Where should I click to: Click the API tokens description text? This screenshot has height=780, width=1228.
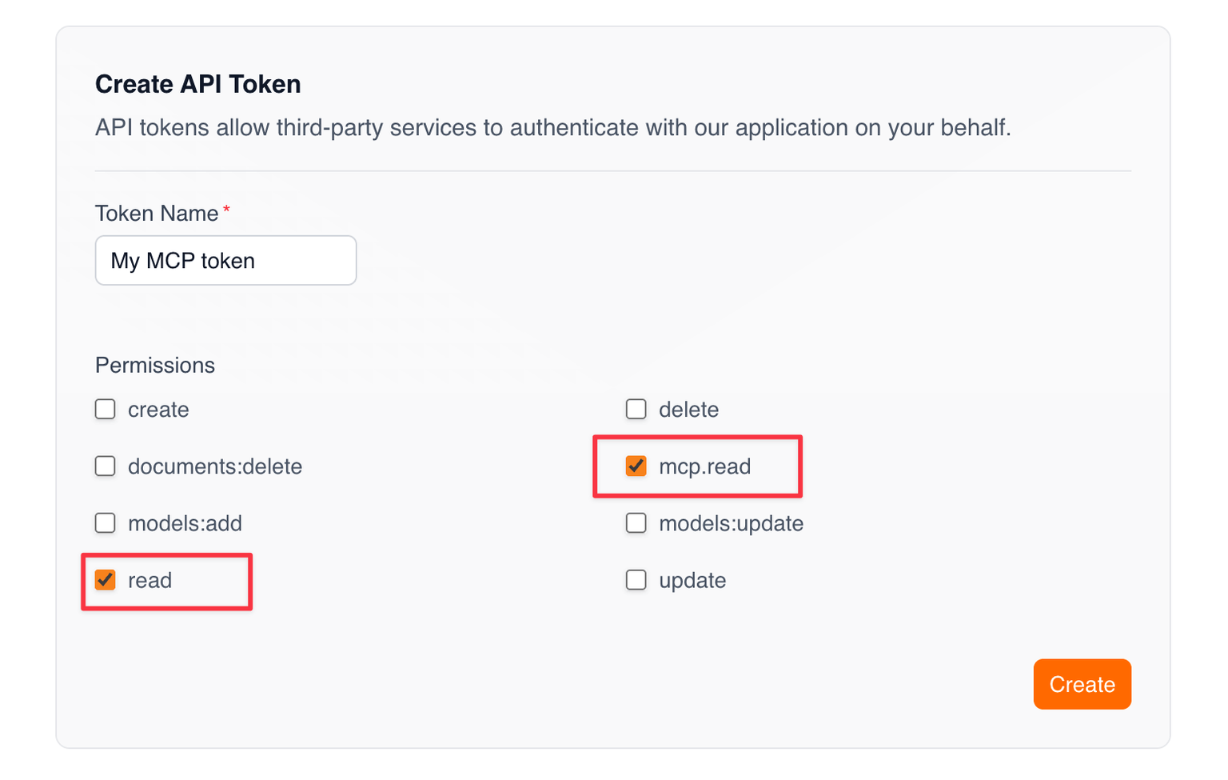[552, 127]
